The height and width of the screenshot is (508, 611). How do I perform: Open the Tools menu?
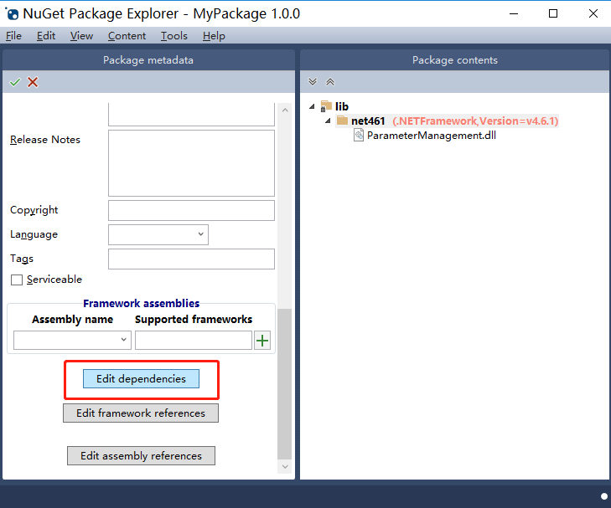(x=174, y=36)
